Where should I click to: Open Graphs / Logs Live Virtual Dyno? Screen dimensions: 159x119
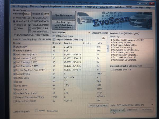click(64, 25)
